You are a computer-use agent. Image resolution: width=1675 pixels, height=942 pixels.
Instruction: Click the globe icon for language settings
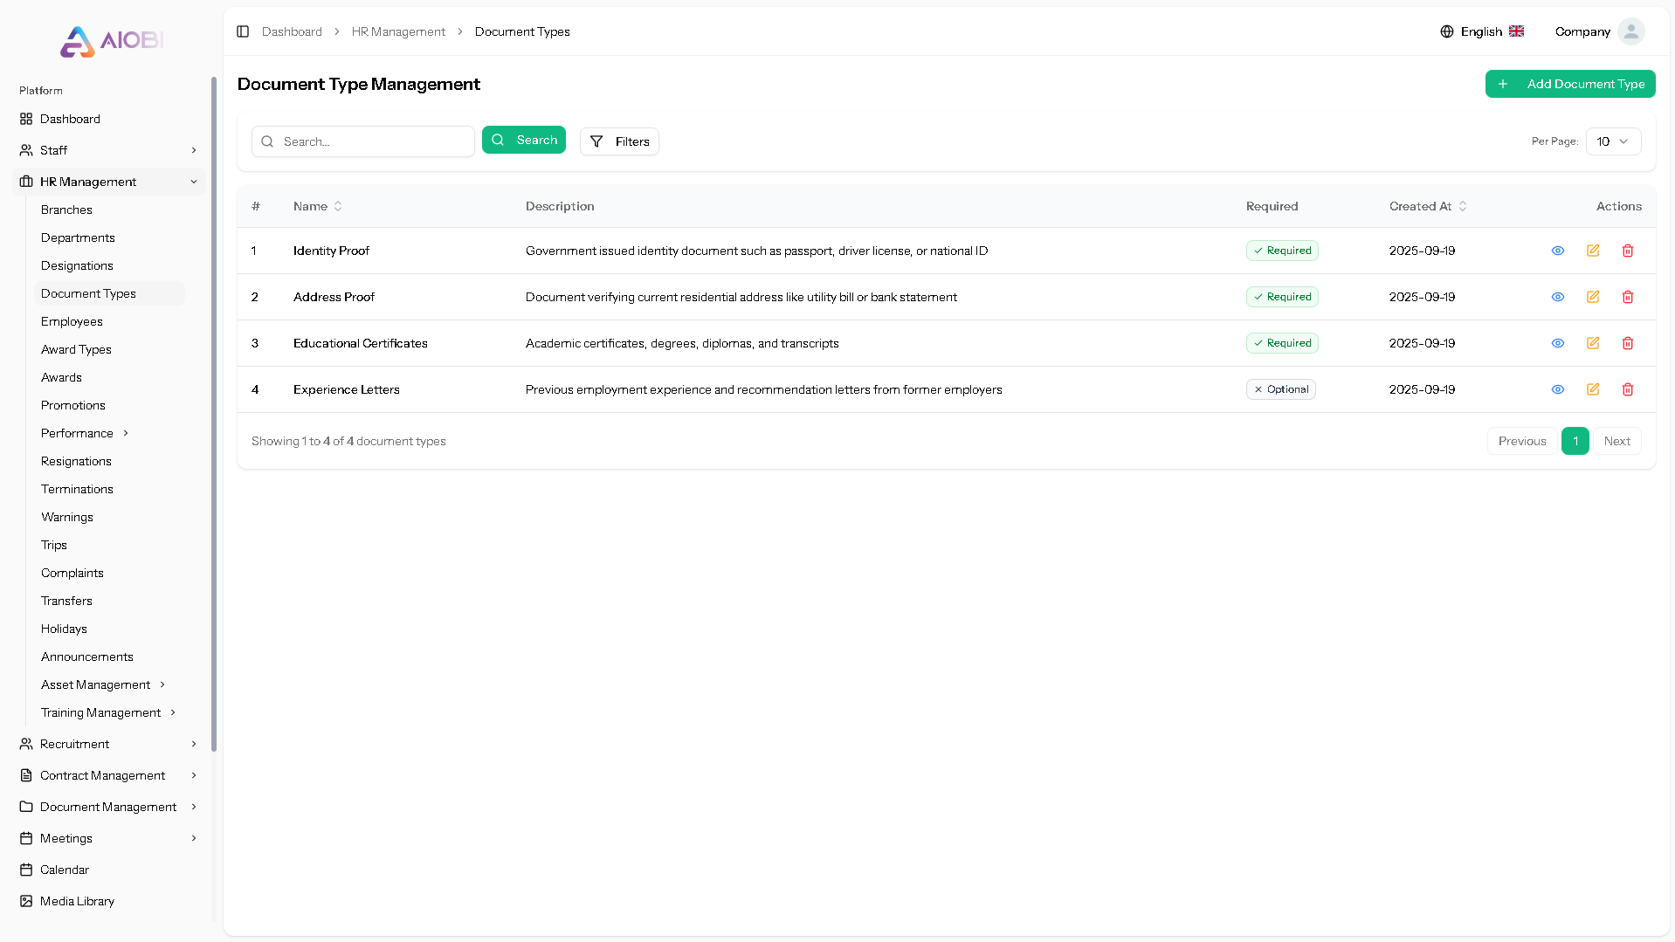point(1447,31)
